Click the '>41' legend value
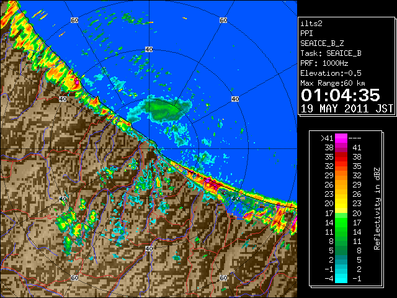This screenshot has width=397, height=298. (x=327, y=138)
